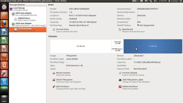Click the ATA VBOX HARDDISK model value
Image resolution: width=183 pixels, height=103 pixels.
tap(79, 9)
